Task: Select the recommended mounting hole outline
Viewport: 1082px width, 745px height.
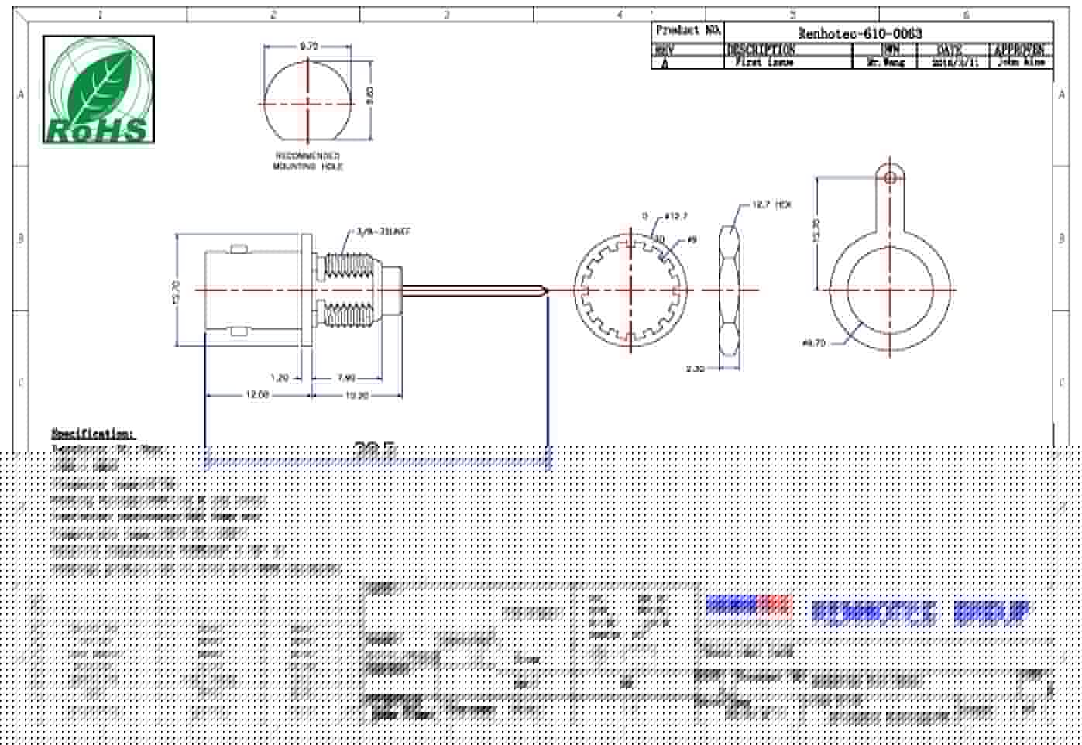Action: coord(307,103)
